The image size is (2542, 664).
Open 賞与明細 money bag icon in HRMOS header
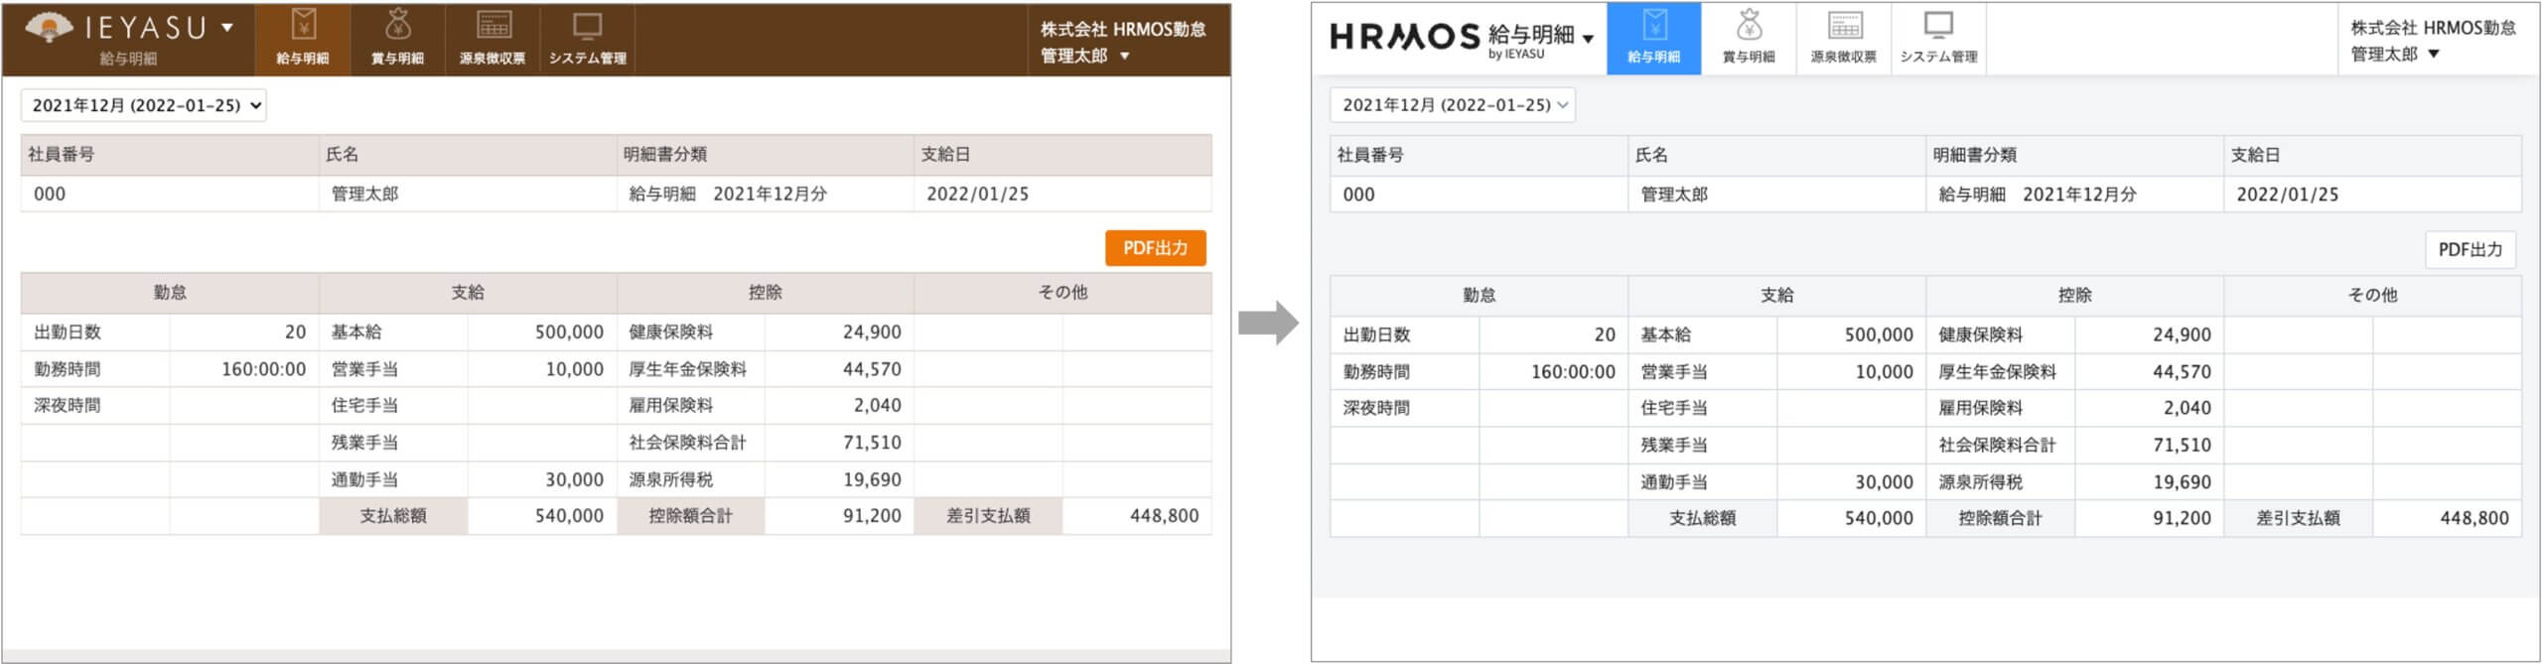1749,25
